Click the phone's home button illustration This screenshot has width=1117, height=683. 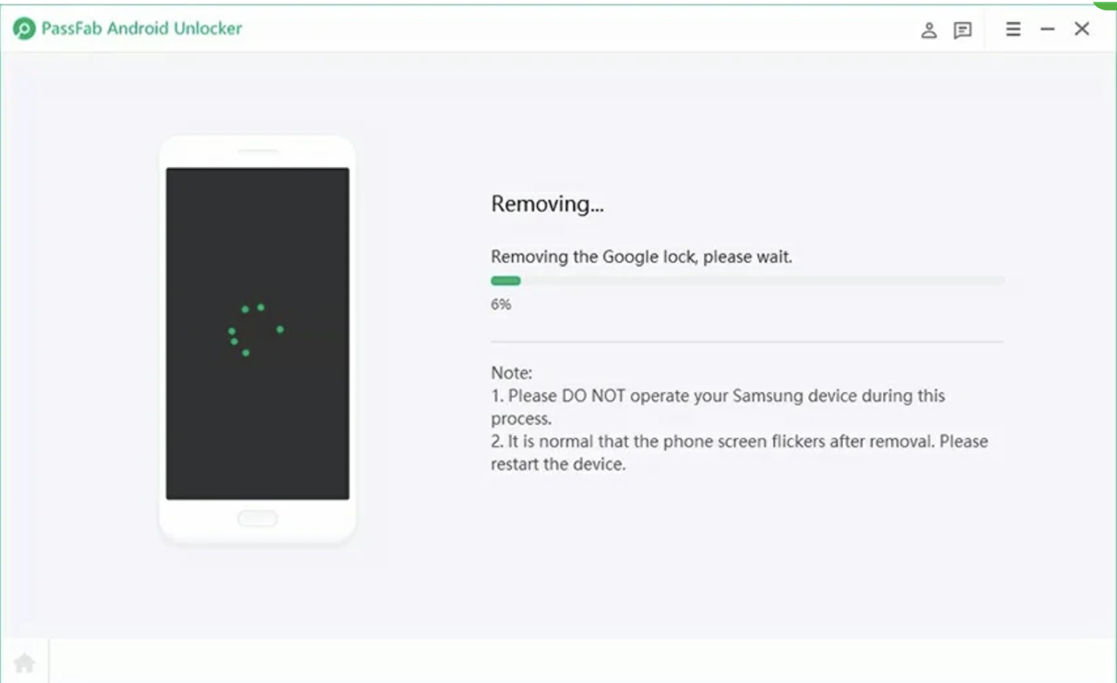[257, 518]
